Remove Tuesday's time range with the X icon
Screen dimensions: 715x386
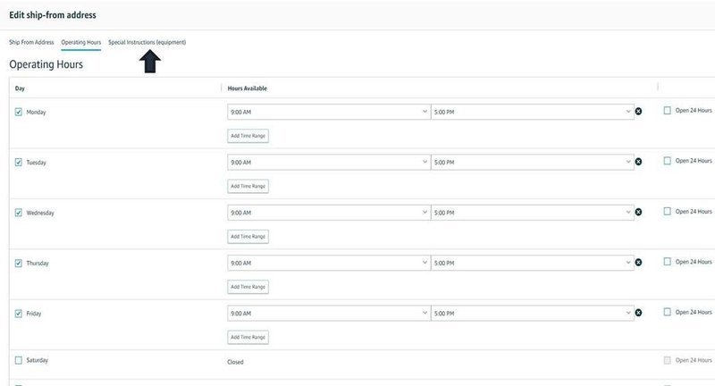638,162
